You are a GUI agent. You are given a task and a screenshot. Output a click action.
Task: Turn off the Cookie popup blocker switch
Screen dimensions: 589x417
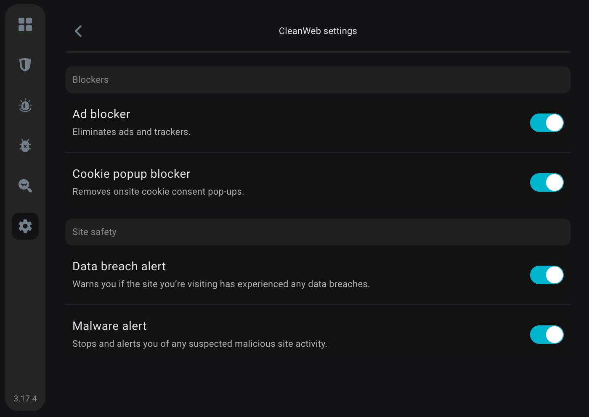tap(547, 182)
